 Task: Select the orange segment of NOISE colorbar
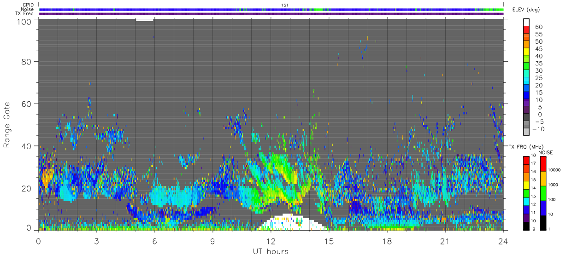click(x=542, y=178)
